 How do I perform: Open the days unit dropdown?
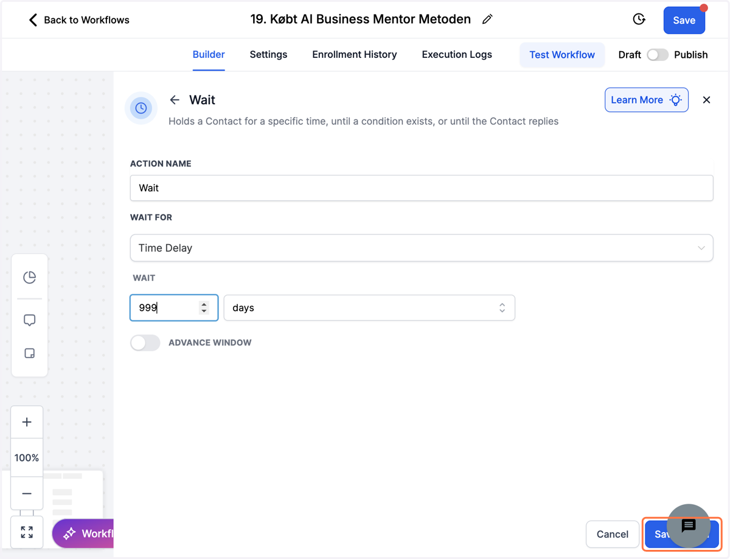369,308
